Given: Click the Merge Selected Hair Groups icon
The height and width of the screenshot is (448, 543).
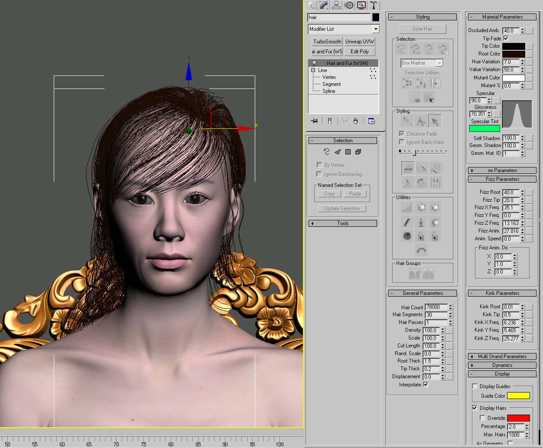Looking at the screenshot, I should click(428, 274).
